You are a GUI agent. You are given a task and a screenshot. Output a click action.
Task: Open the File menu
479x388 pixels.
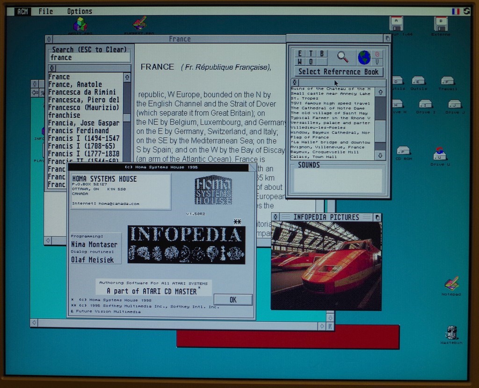click(x=45, y=11)
